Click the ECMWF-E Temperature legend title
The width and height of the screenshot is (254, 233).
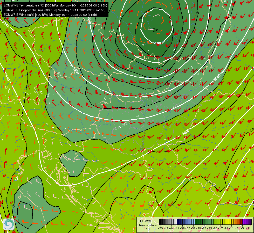point(148,223)
